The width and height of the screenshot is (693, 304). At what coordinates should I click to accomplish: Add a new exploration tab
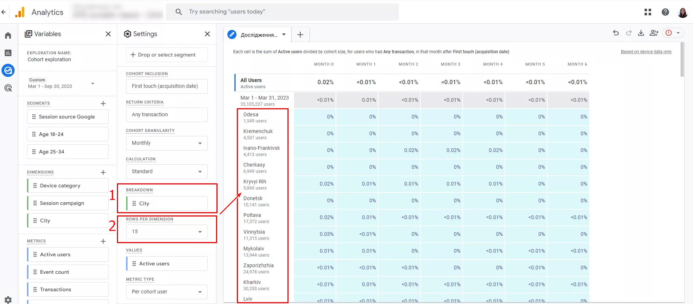click(300, 35)
